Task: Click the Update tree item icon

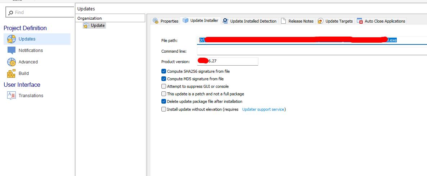Action: [x=86, y=25]
